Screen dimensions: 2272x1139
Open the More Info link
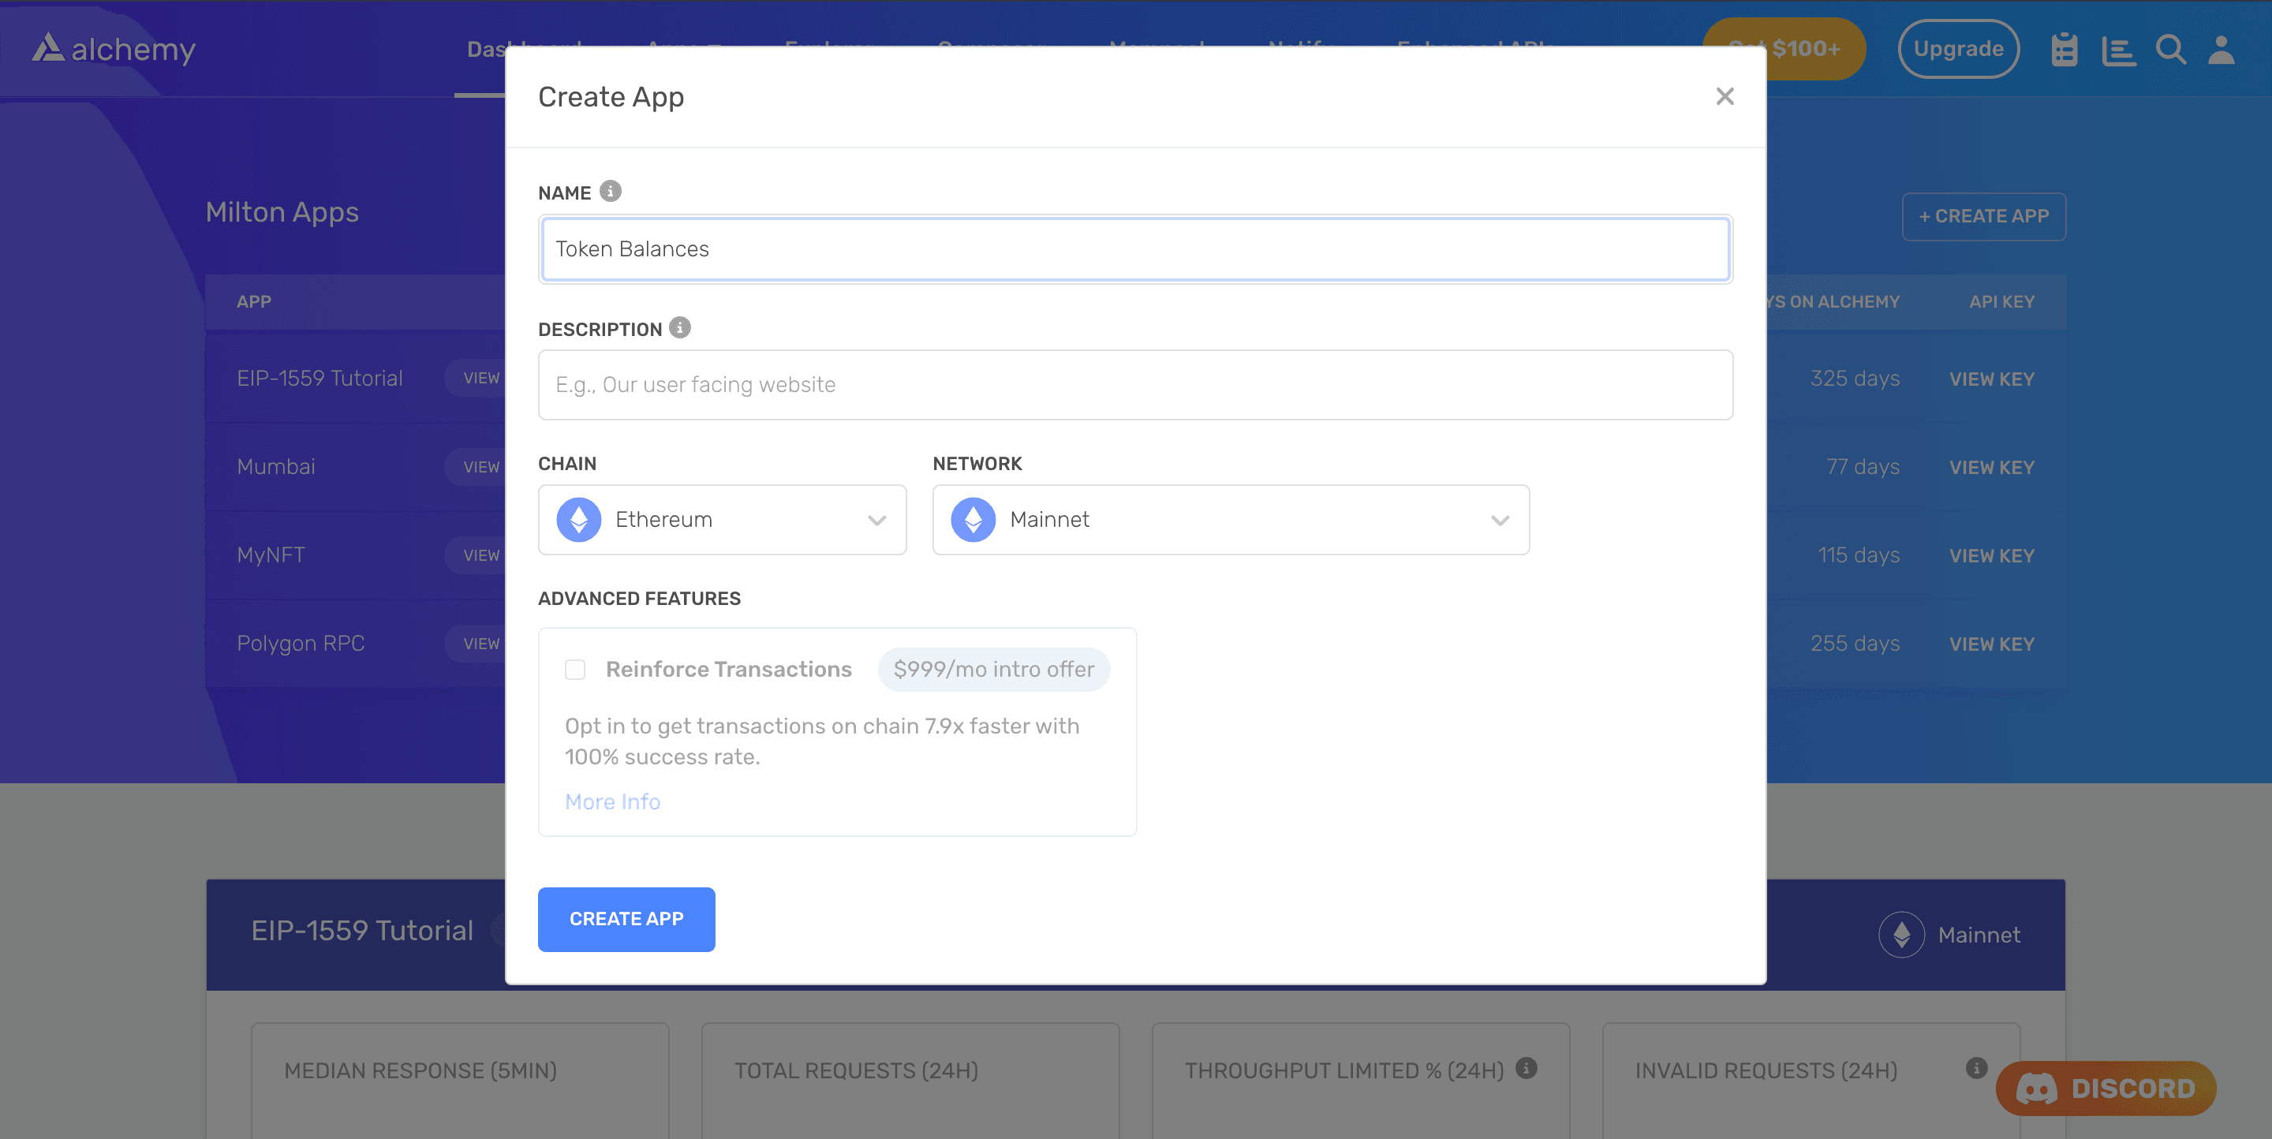(x=612, y=801)
